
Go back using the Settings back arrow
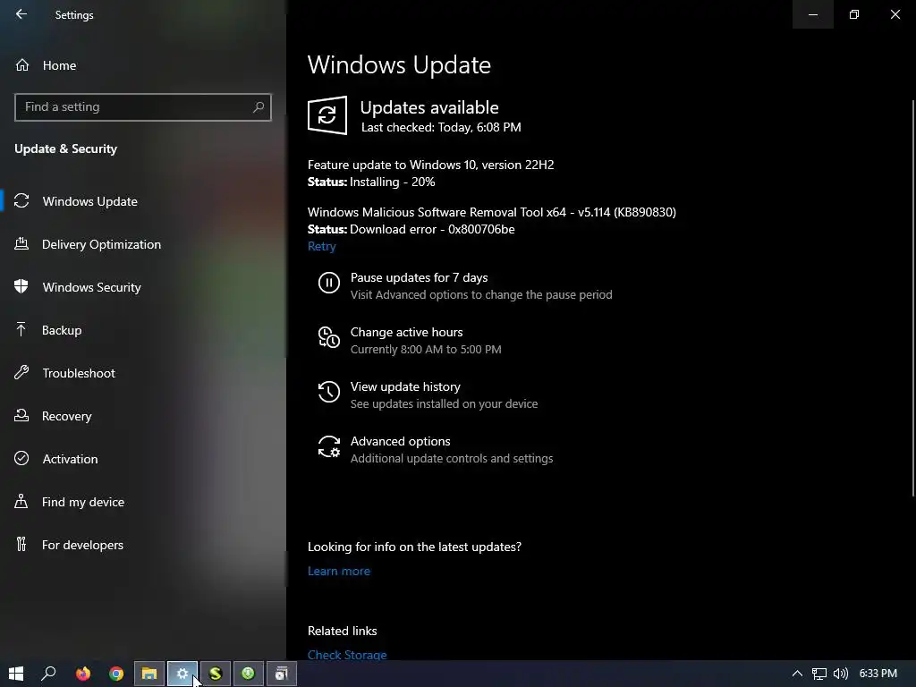pyautogui.click(x=21, y=14)
